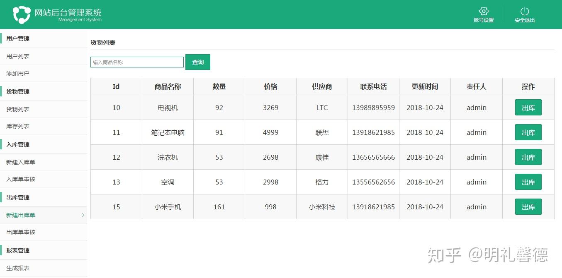Image resolution: width=562 pixels, height=278 pixels.
Task: Click 出库 for the 小米手机 item
Action: 528,207
